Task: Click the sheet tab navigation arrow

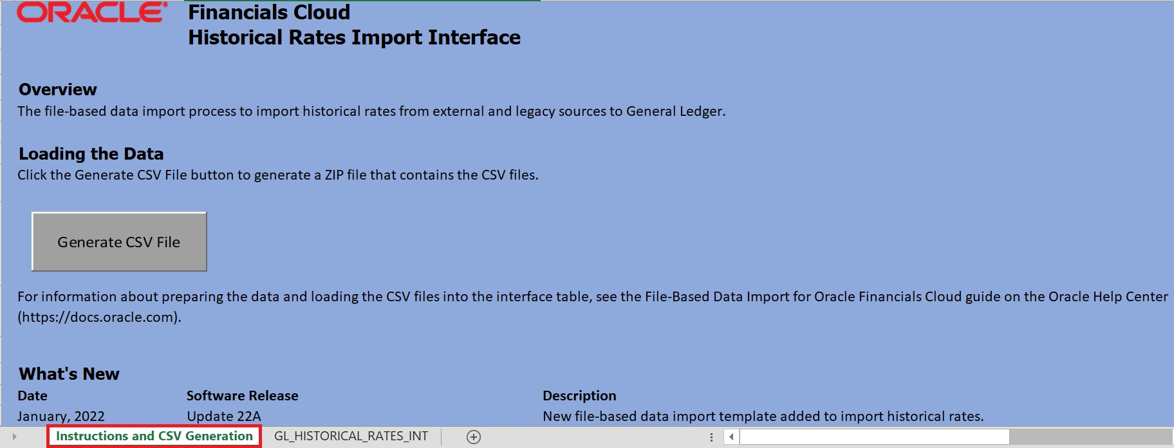Action: (x=14, y=437)
